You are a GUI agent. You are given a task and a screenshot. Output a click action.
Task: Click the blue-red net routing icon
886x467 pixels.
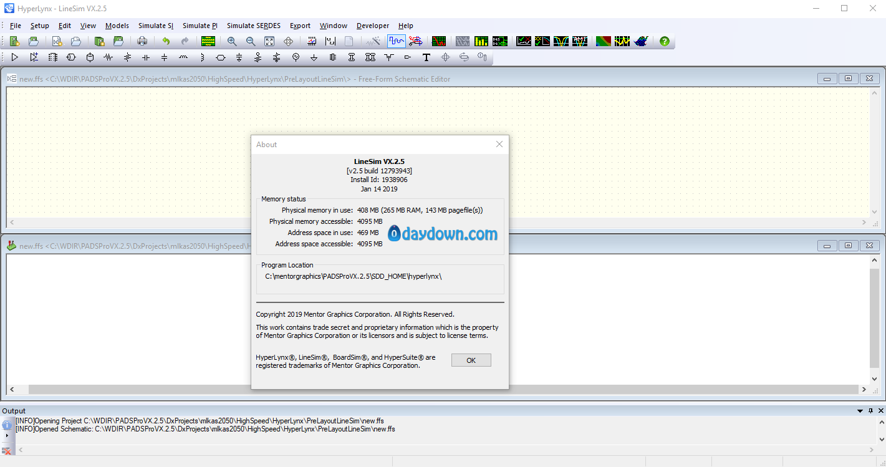pos(416,41)
